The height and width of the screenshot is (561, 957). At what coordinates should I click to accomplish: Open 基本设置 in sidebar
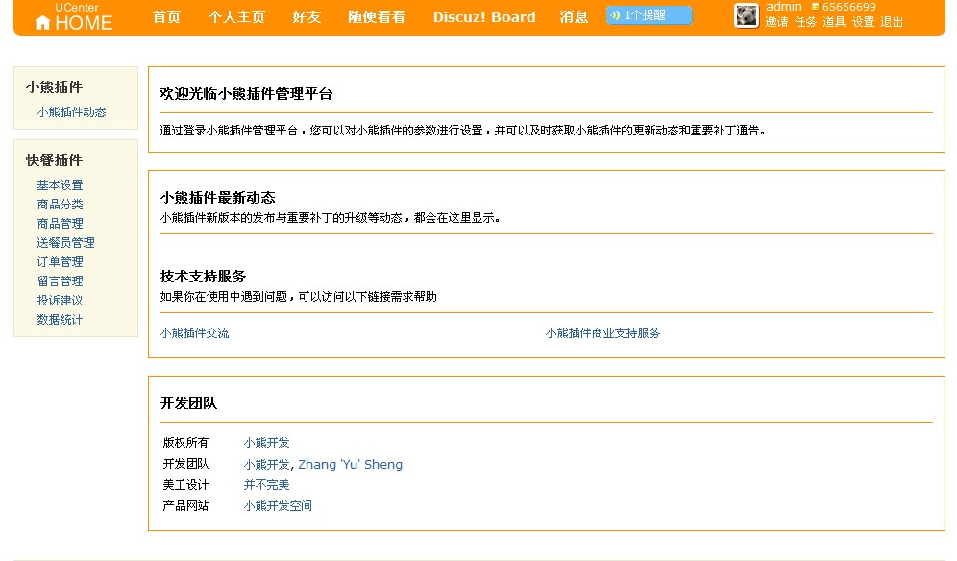[x=60, y=185]
